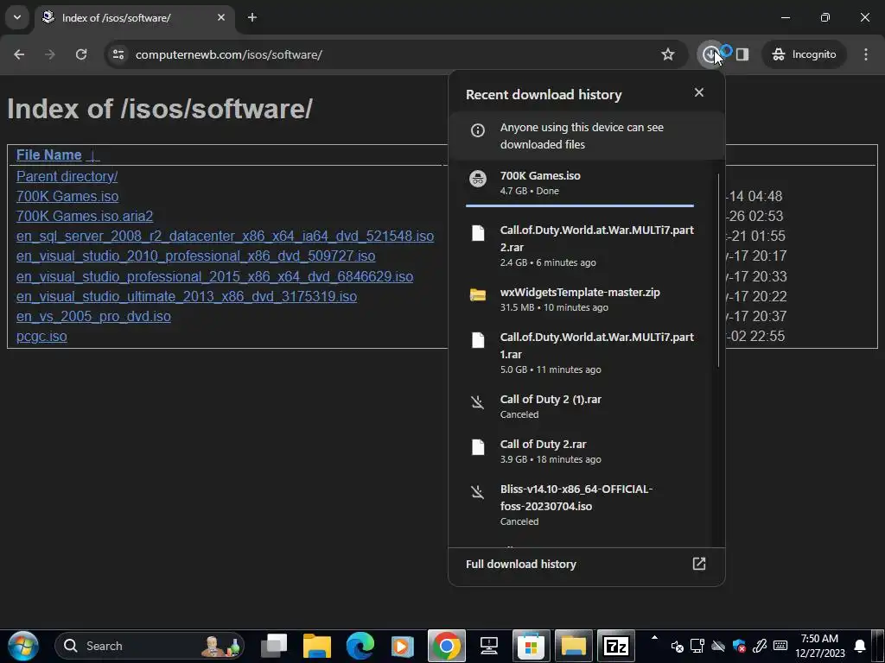Click canceled download icon for Bliss iso
This screenshot has width=885, height=663.
[477, 492]
